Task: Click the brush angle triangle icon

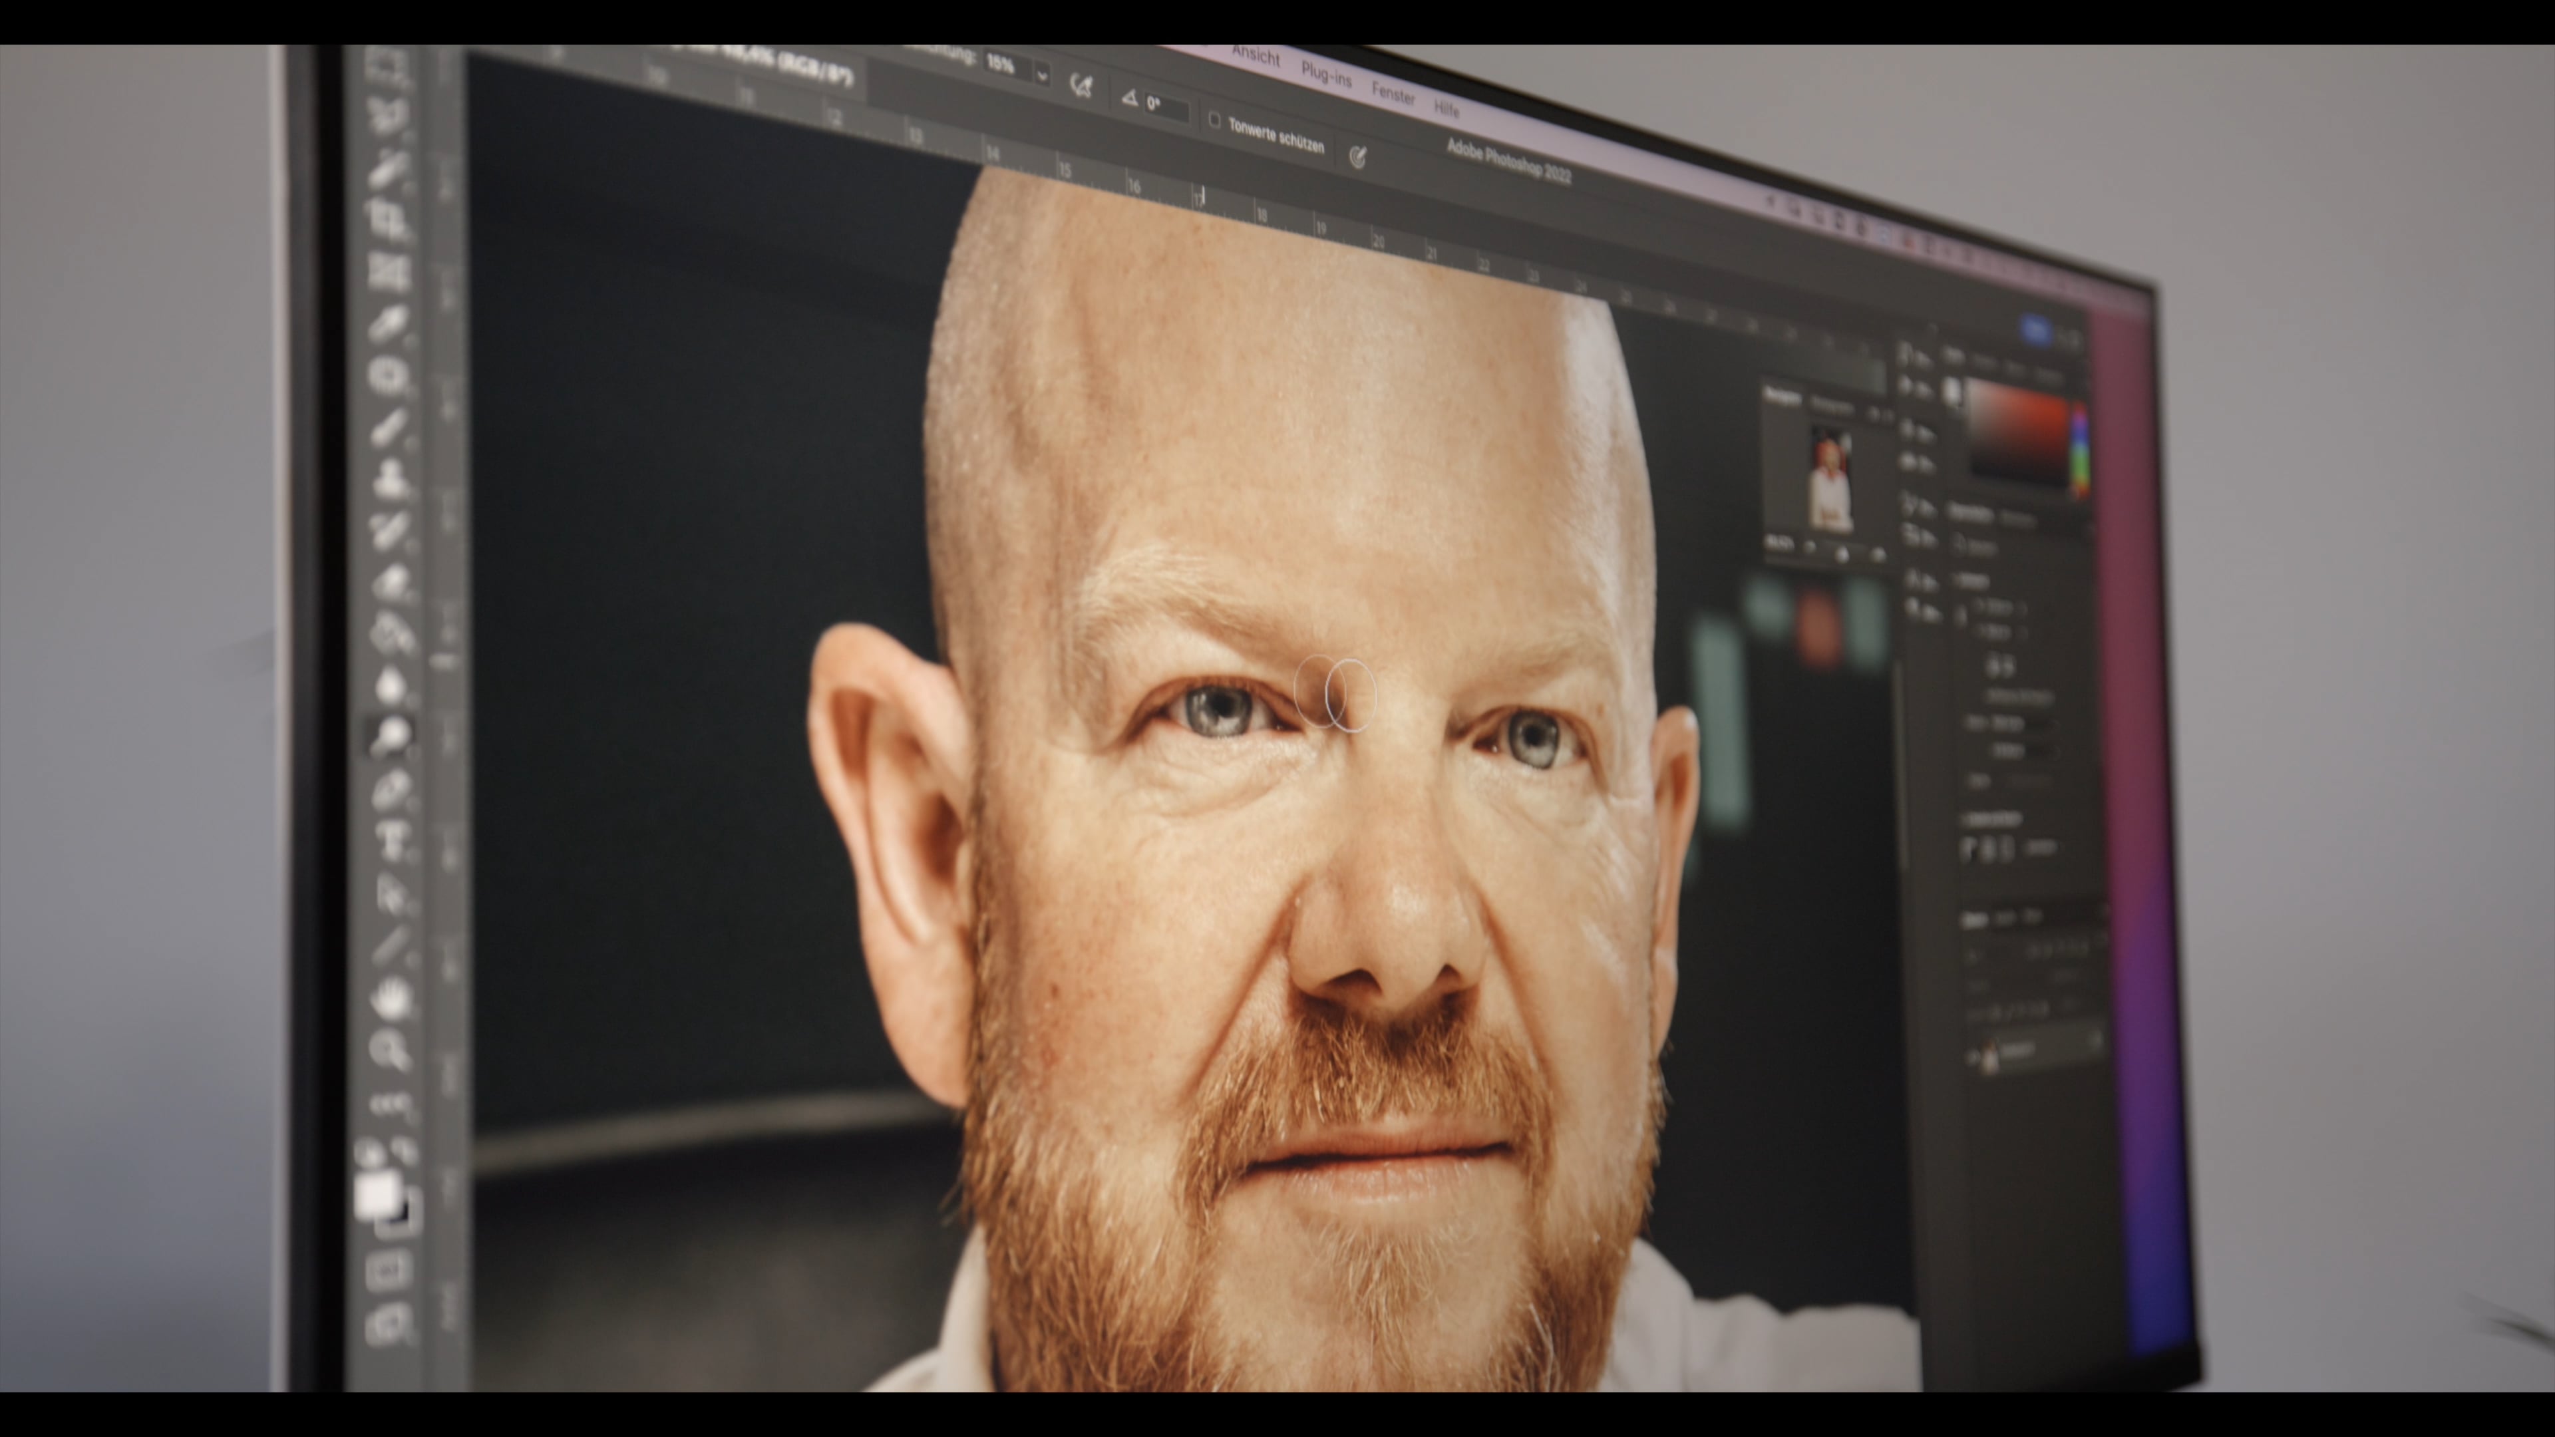Action: tap(1128, 97)
